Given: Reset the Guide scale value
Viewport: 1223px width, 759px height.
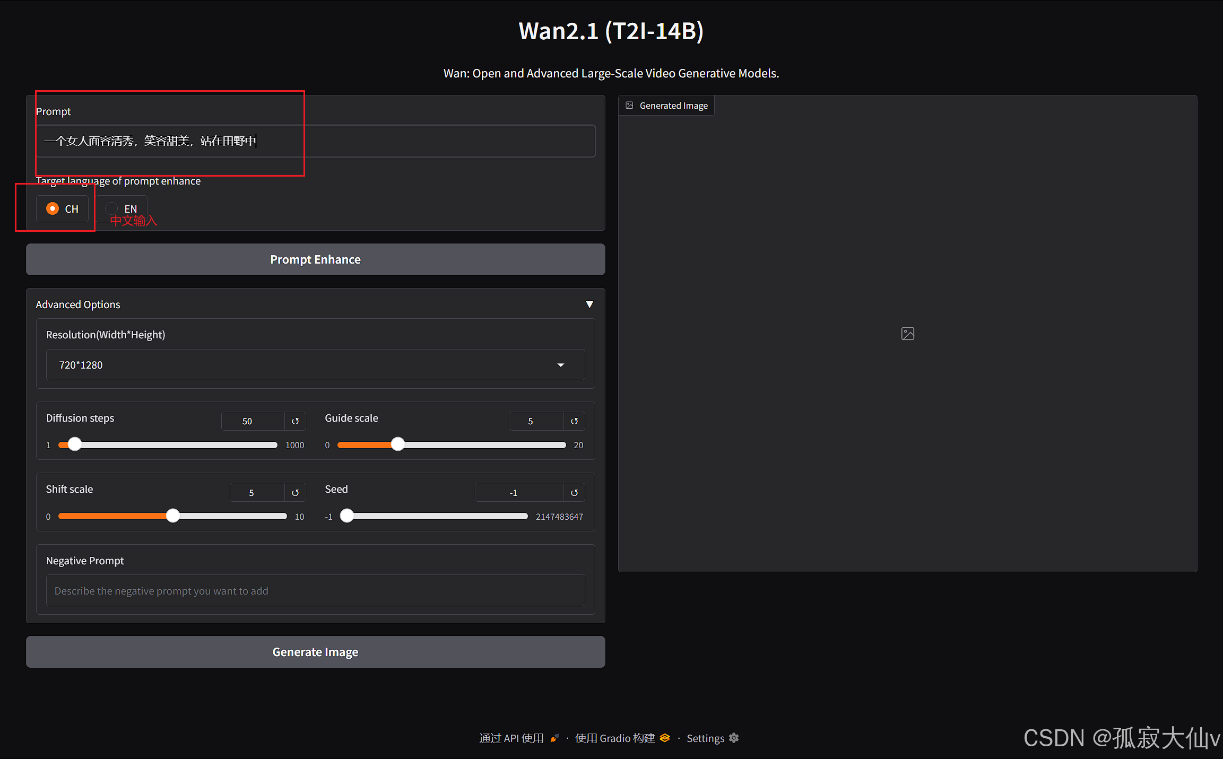Looking at the screenshot, I should (x=574, y=421).
